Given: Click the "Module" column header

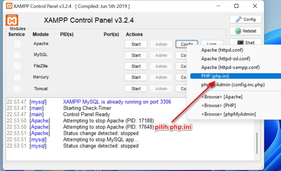Looking at the screenshot, I should 41,34.
